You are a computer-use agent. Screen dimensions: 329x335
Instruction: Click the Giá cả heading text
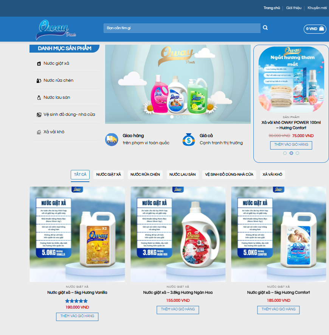(206, 136)
